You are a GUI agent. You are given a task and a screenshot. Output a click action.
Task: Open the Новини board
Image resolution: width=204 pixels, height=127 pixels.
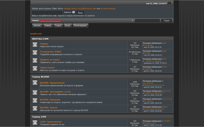pos(44,44)
